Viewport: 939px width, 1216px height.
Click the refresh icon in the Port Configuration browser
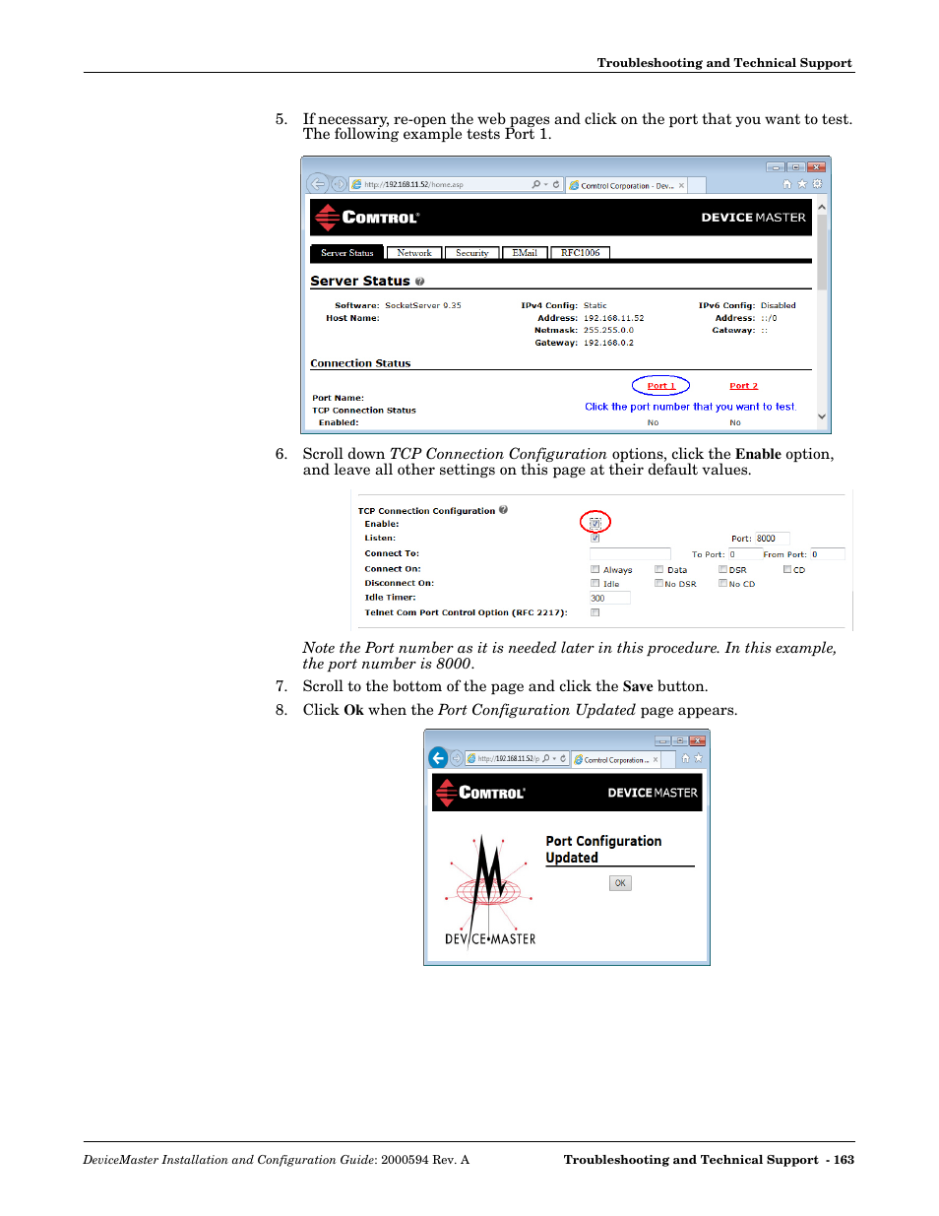tap(563, 758)
